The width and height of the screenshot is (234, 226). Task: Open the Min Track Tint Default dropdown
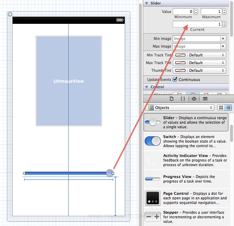[x=199, y=55]
